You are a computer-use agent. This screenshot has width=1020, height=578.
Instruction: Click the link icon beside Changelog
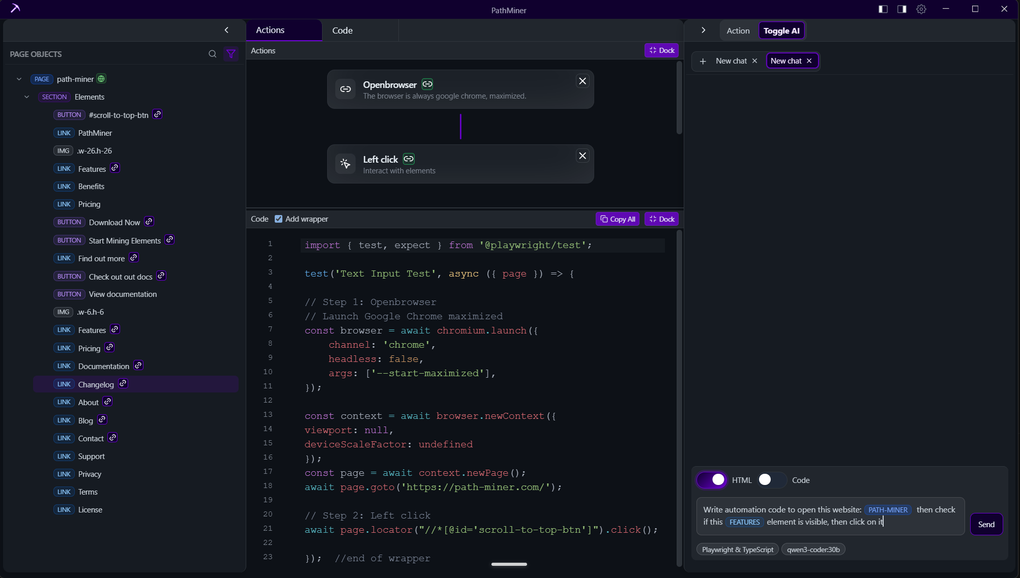click(123, 383)
